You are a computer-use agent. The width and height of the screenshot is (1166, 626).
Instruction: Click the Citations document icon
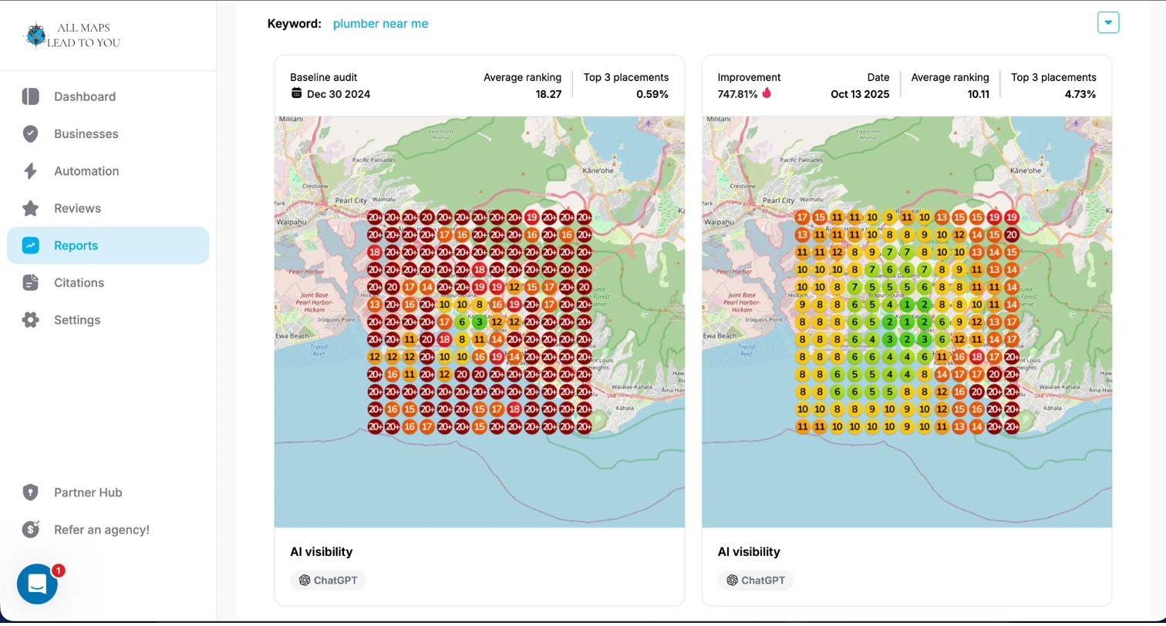[x=31, y=283]
